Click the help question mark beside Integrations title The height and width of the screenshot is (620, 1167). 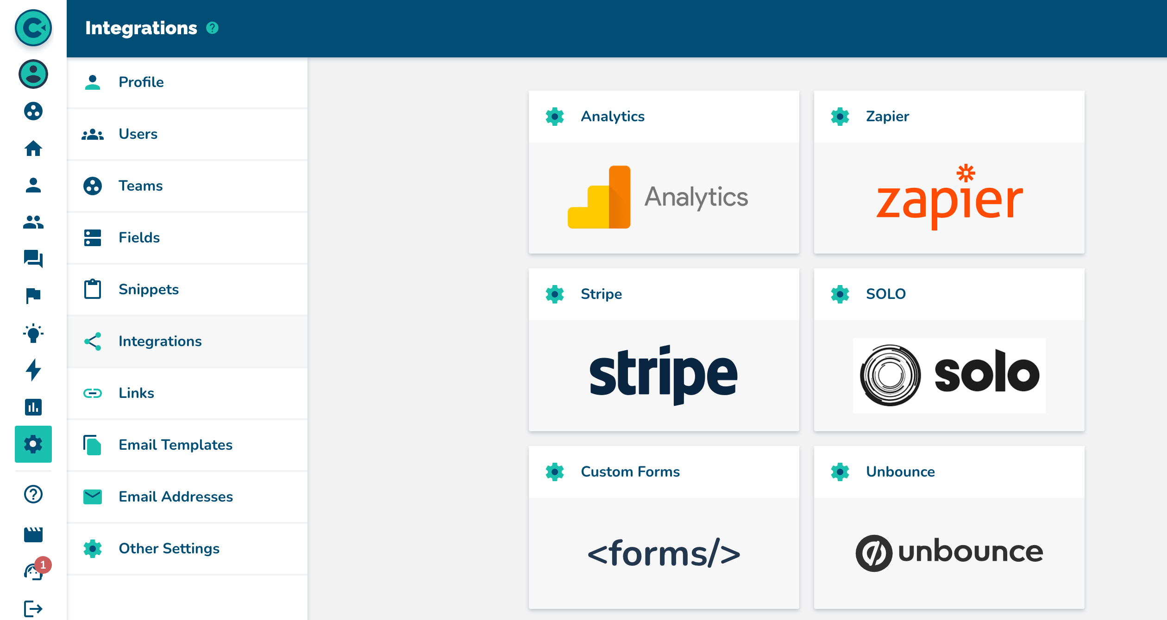212,28
